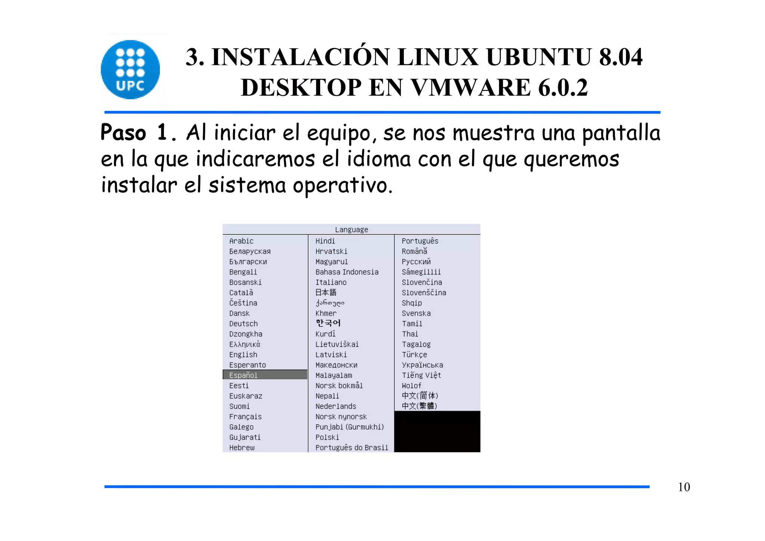Select Беларуская language entry

(x=250, y=251)
